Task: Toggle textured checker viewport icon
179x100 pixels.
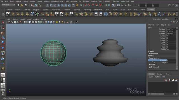Action: 54,22
